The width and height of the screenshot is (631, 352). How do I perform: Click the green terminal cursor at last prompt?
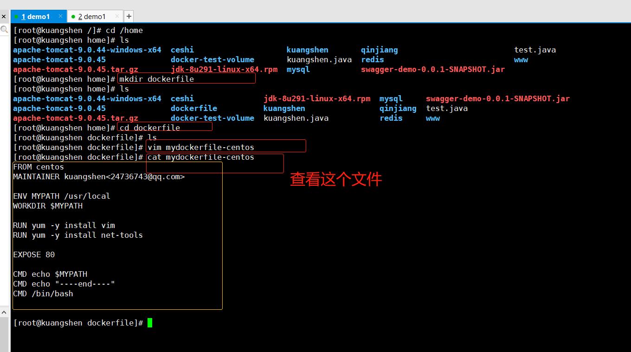pyautogui.click(x=150, y=323)
